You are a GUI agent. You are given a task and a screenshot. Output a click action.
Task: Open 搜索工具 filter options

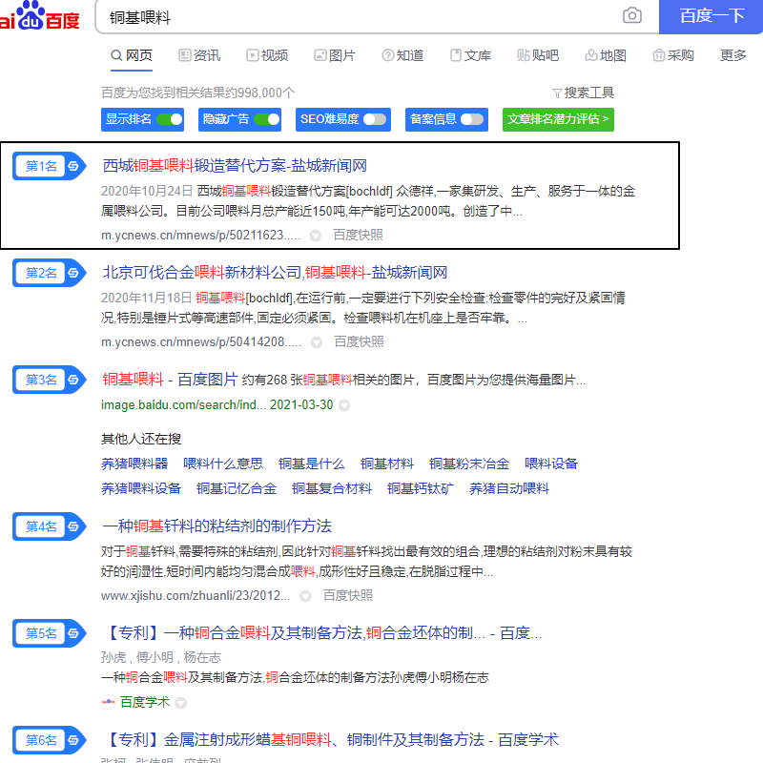pyautogui.click(x=583, y=93)
